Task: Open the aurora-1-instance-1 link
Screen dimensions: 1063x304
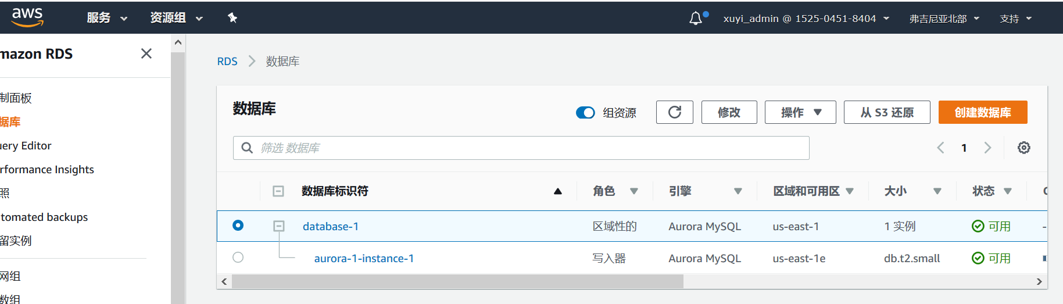Action: (x=364, y=258)
